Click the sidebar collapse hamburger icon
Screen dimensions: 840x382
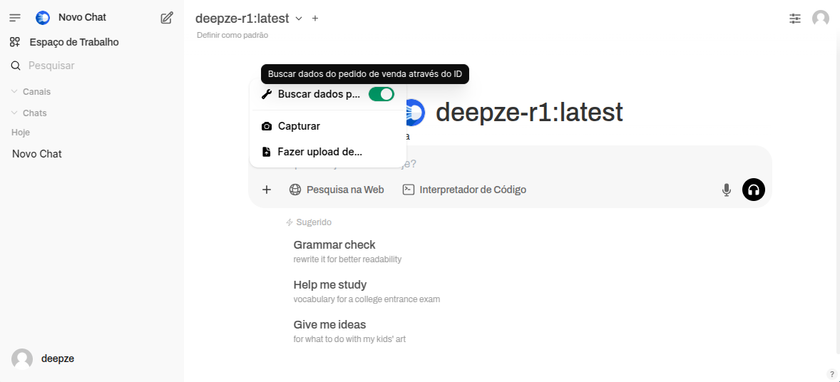(15, 18)
